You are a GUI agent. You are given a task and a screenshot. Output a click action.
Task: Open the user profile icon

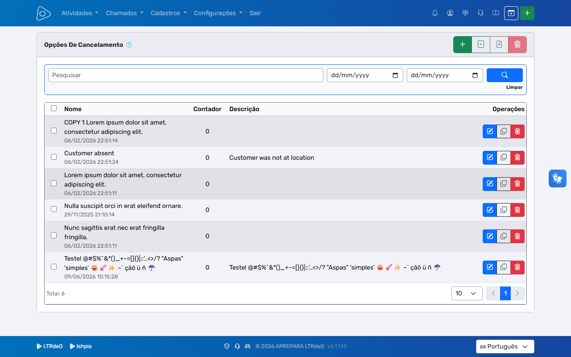pos(450,13)
